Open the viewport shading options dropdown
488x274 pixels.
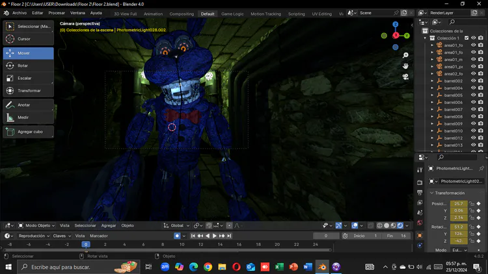coord(407,225)
